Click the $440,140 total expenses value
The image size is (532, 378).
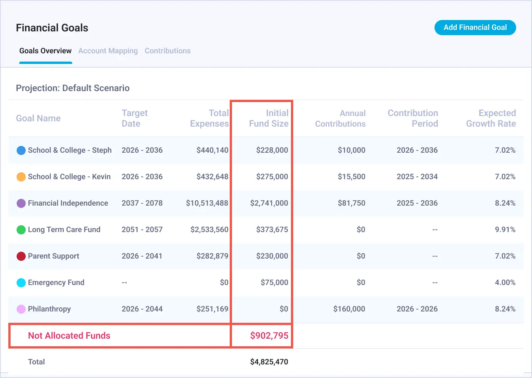point(212,150)
